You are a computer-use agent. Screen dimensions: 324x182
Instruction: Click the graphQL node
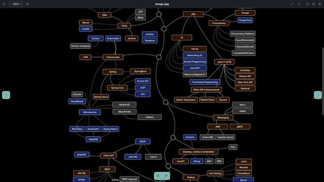pos(82,154)
